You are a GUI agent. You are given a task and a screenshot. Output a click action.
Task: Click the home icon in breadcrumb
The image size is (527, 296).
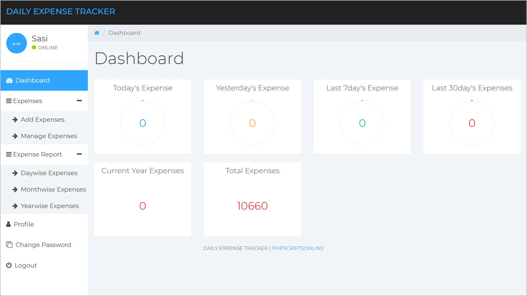(97, 33)
